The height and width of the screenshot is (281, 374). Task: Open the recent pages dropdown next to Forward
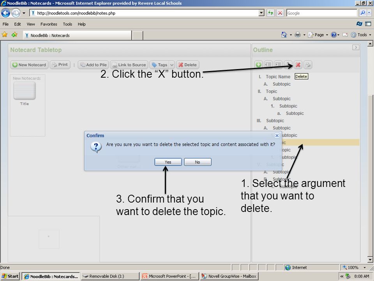24,13
